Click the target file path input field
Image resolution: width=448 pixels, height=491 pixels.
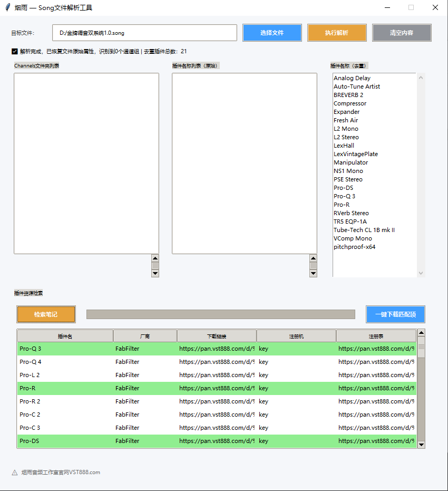[x=144, y=33]
